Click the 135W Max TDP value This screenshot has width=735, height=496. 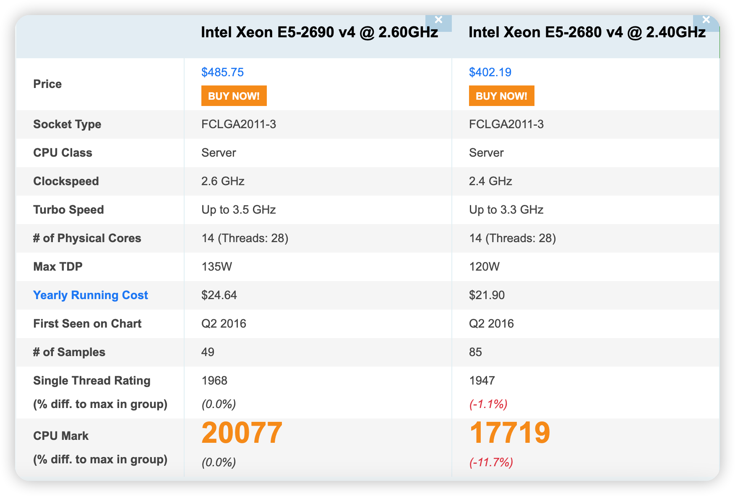coord(216,266)
